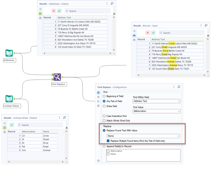Click Search field in Lookup Values results
The image size is (214, 169).
[x=40, y=125]
